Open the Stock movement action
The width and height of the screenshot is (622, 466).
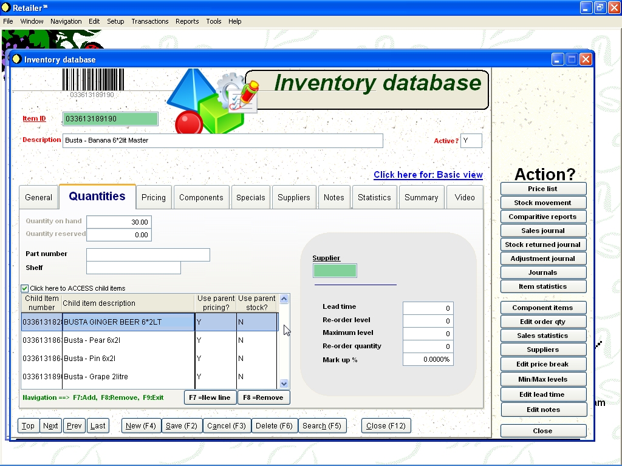(x=543, y=202)
